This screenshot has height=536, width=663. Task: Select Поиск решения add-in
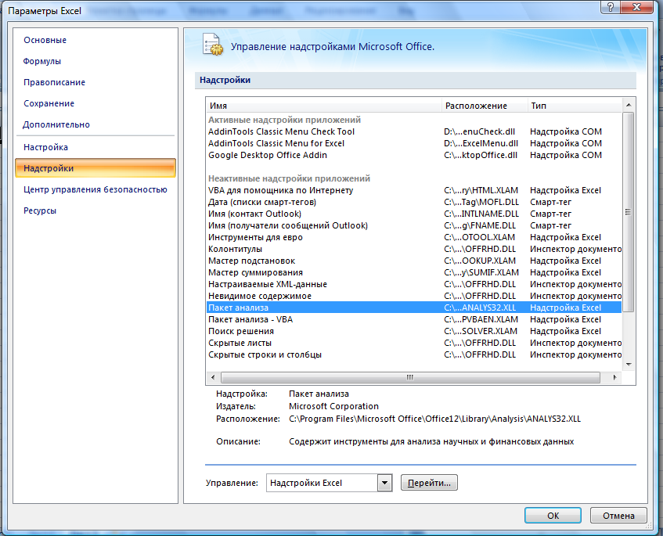pyautogui.click(x=414, y=331)
